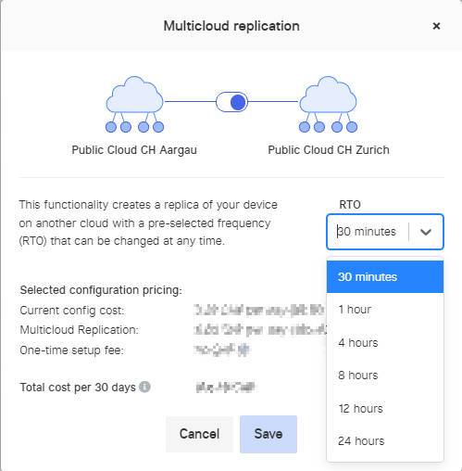Click the info icon beside Total cost per 30 days
The height and width of the screenshot is (471, 462).
(144, 387)
